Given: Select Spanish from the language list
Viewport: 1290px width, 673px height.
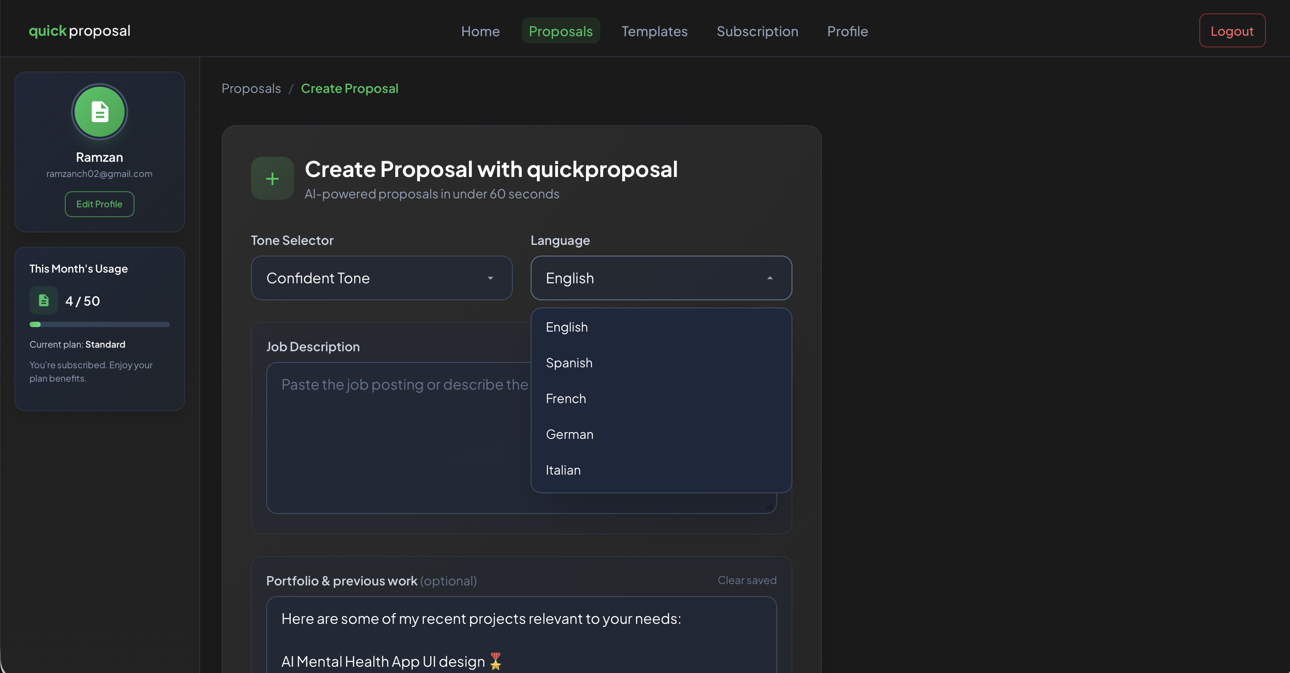Looking at the screenshot, I should (x=569, y=362).
